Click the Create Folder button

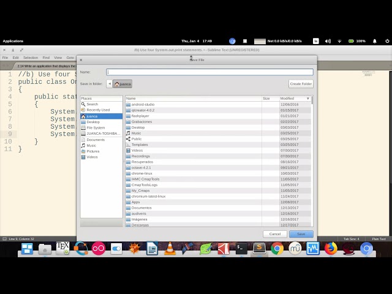click(301, 84)
